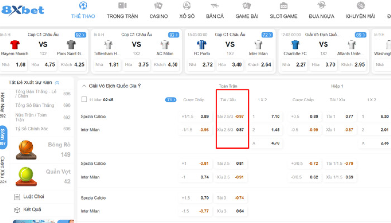Select the Sớm side tab
The image size is (391, 223).
click(3, 137)
